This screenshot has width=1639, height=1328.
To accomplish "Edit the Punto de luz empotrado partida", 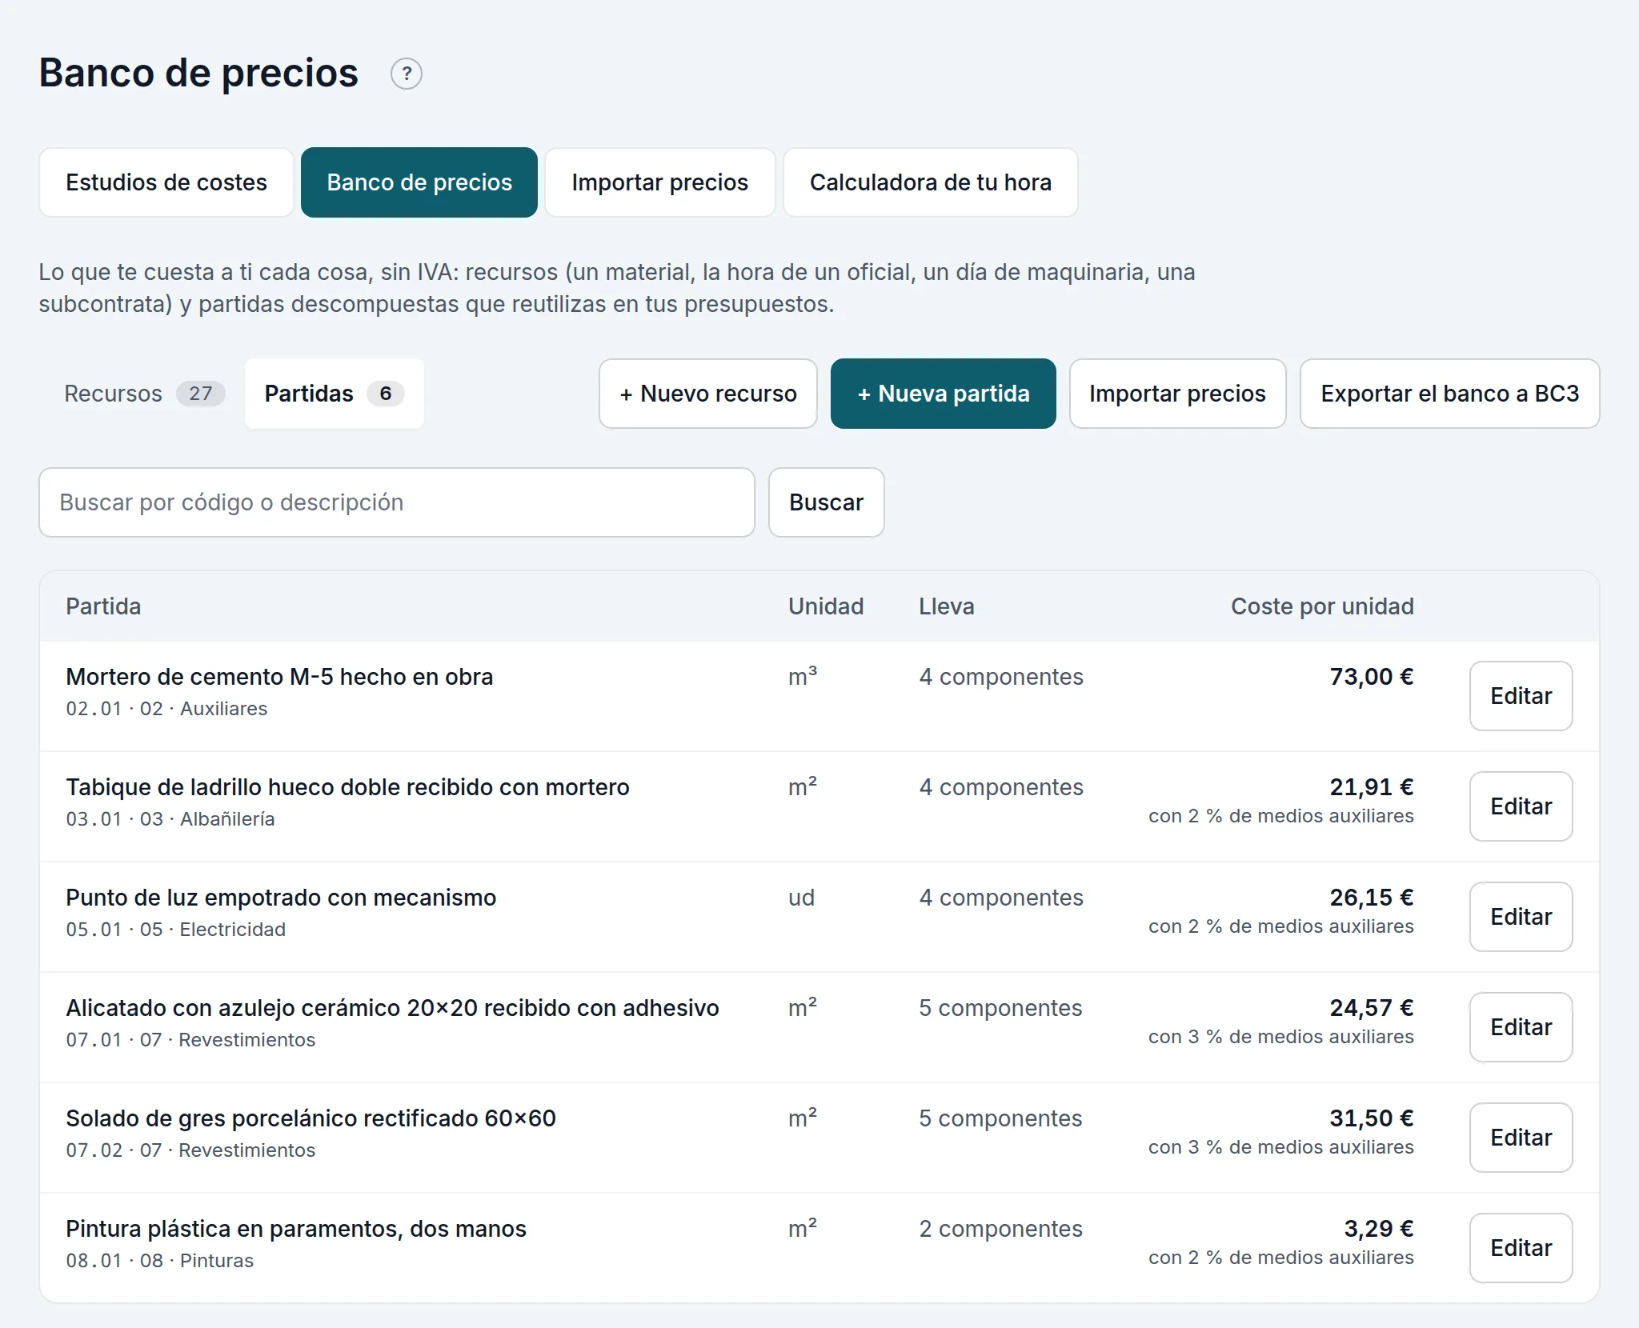I will click(x=1521, y=917).
